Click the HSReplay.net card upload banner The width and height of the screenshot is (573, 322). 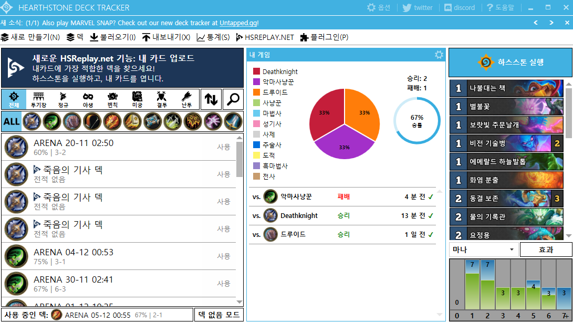pyautogui.click(x=122, y=68)
